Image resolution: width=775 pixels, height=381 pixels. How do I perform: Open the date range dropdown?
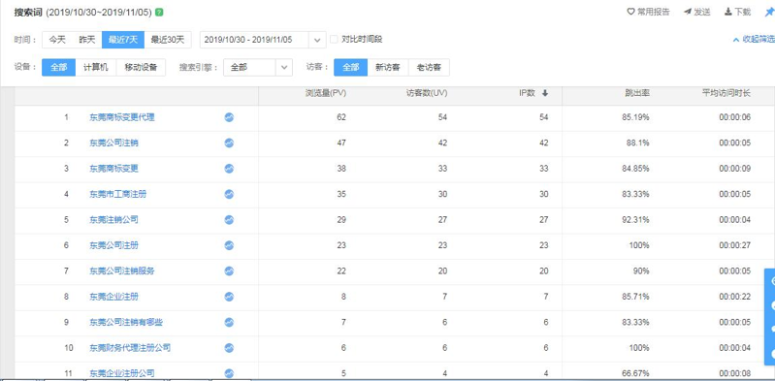pos(317,40)
